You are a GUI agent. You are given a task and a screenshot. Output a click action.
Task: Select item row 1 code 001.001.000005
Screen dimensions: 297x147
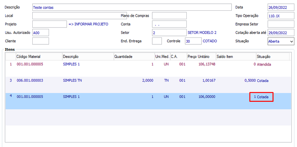(30, 64)
